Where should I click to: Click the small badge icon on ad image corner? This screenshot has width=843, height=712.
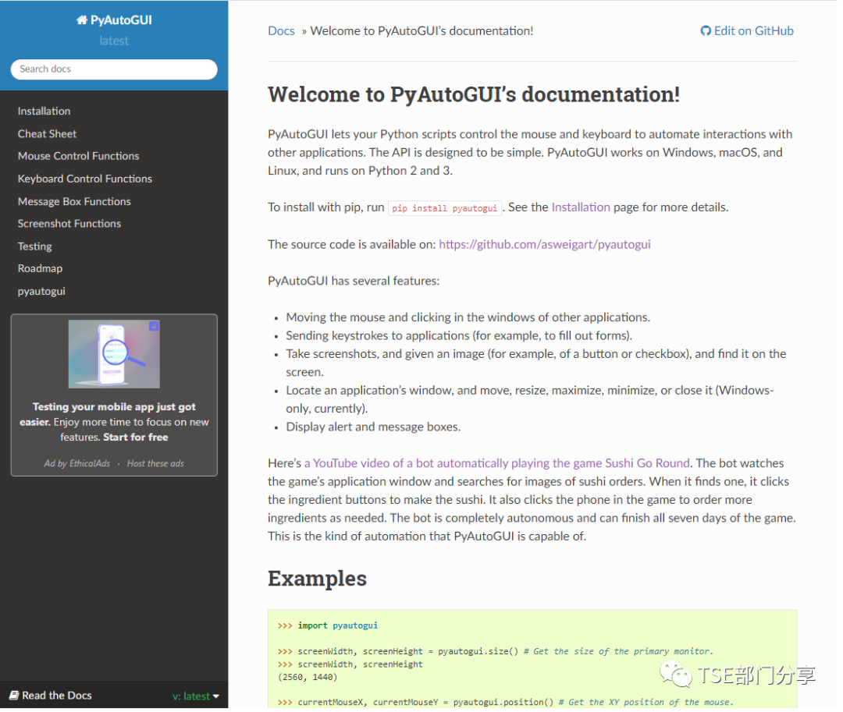(x=154, y=326)
